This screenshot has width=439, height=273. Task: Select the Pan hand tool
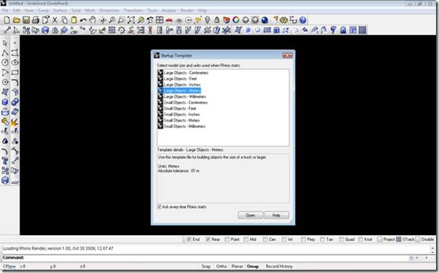(92, 20)
